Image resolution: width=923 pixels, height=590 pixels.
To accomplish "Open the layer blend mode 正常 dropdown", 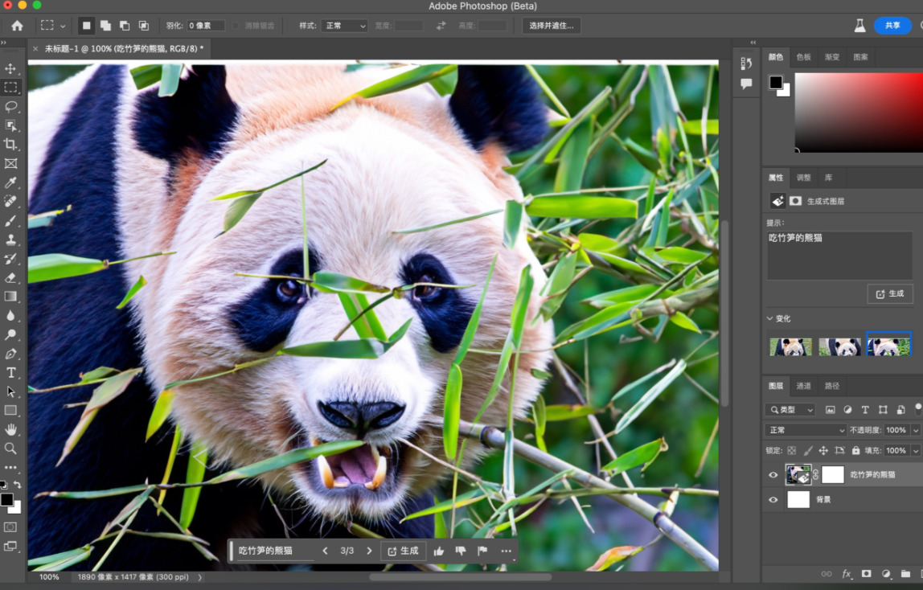I will tap(805, 430).
